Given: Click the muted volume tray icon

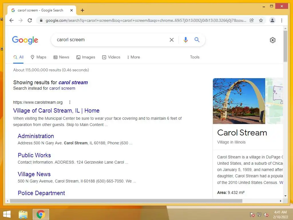Looking at the screenshot, I should point(266,215).
